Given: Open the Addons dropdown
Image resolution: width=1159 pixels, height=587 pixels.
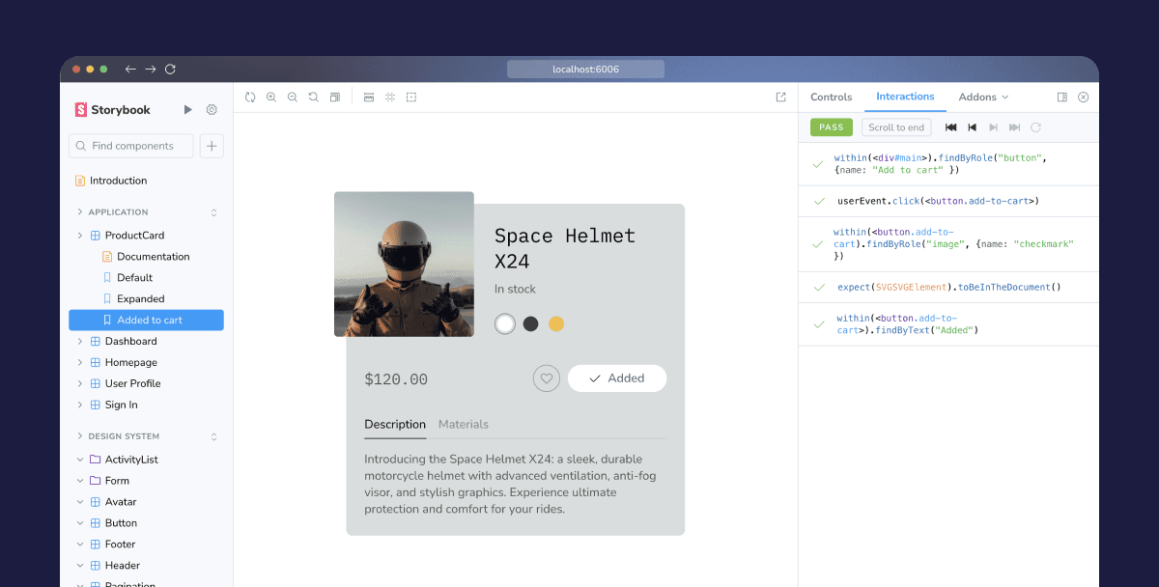Looking at the screenshot, I should (983, 98).
